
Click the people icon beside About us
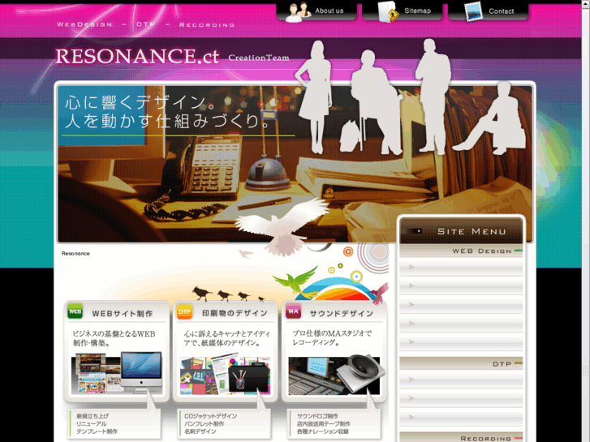pos(298,11)
